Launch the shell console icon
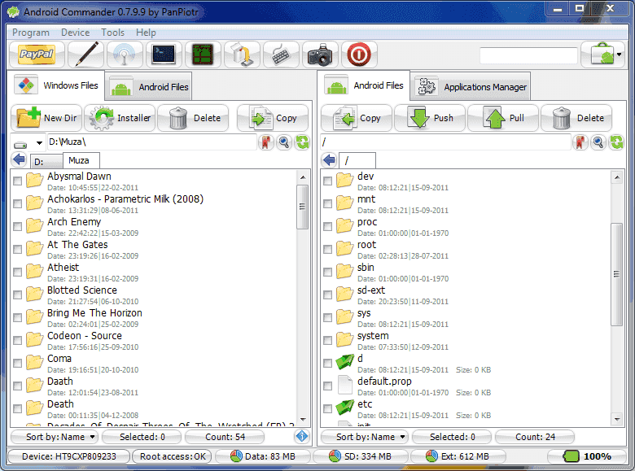This screenshot has width=635, height=471. (x=164, y=55)
